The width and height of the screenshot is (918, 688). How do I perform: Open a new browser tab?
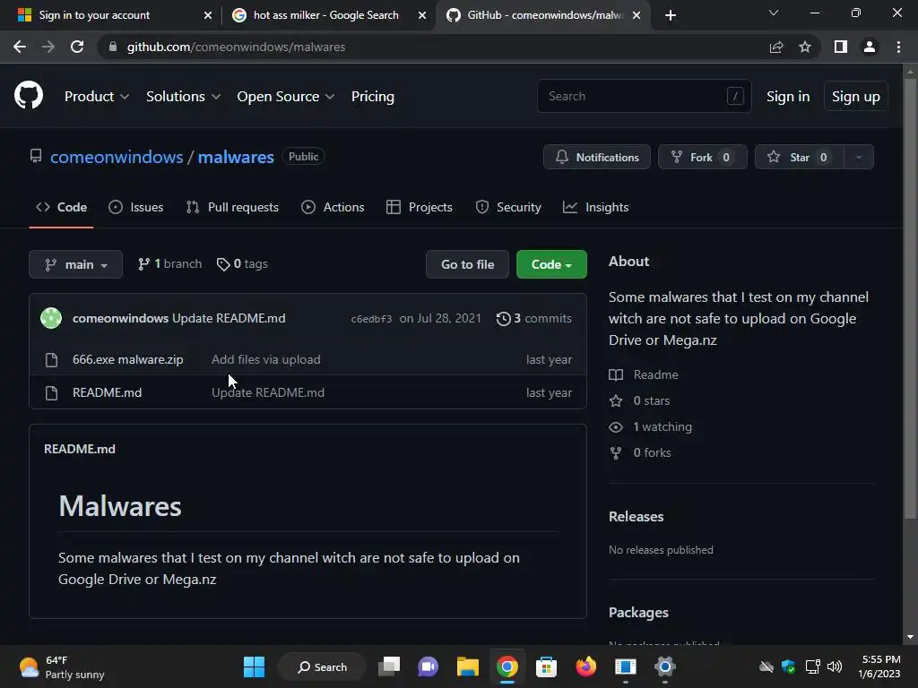click(671, 15)
